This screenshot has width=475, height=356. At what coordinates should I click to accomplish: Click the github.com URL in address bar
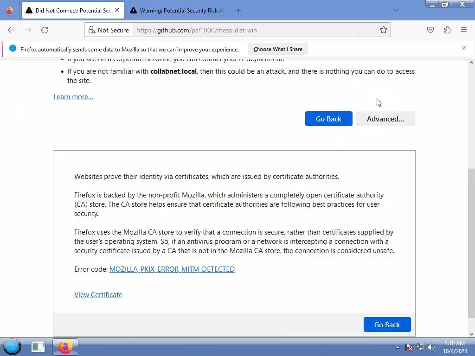(x=197, y=30)
